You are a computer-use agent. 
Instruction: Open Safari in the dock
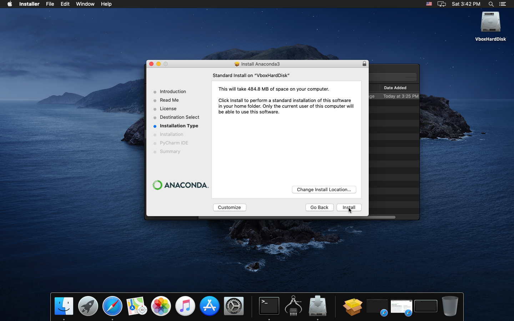112,306
